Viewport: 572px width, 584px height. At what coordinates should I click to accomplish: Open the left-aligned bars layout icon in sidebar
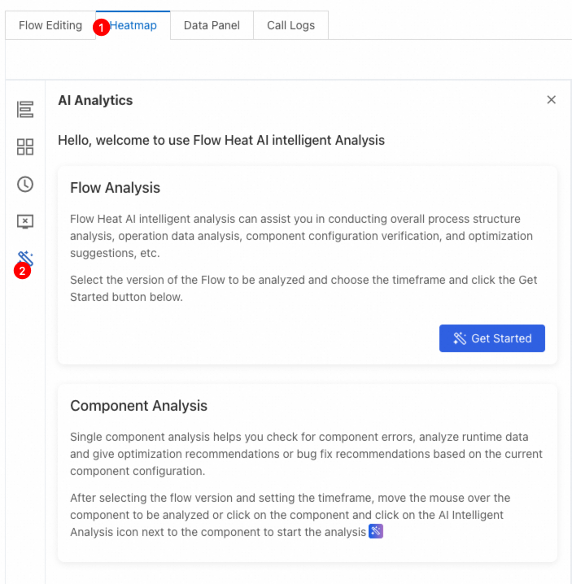(x=25, y=109)
